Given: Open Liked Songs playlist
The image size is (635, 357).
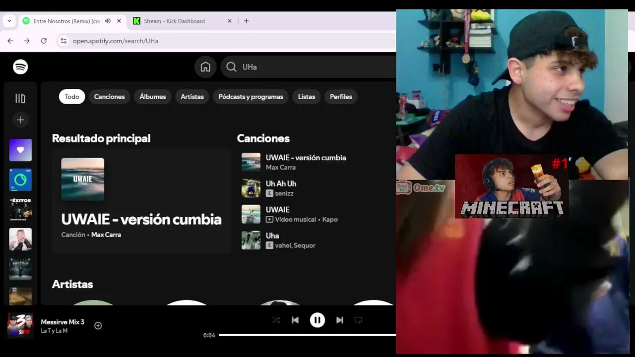Looking at the screenshot, I should pyautogui.click(x=20, y=150).
